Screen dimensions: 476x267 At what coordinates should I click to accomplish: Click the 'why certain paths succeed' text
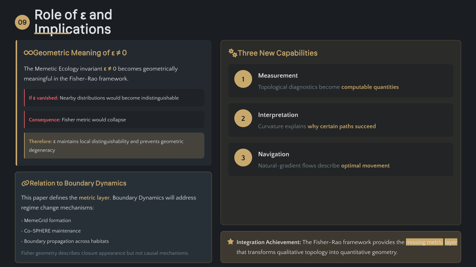click(x=342, y=126)
